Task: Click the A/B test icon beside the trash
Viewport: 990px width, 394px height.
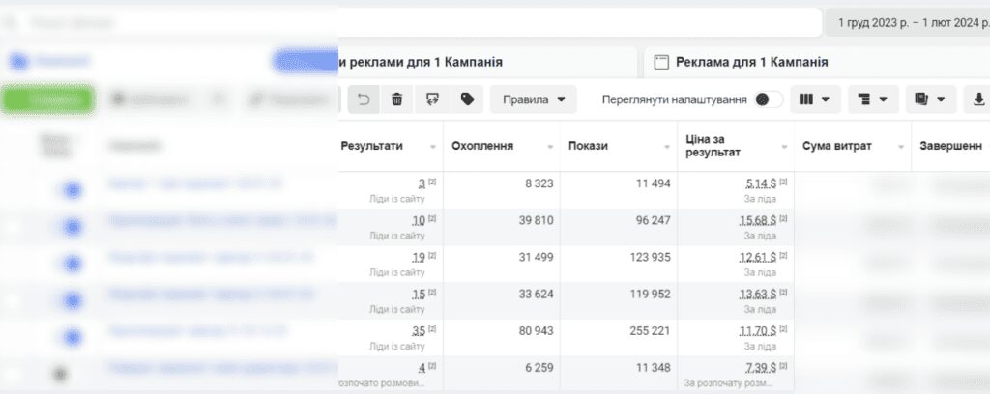Action: point(432,99)
